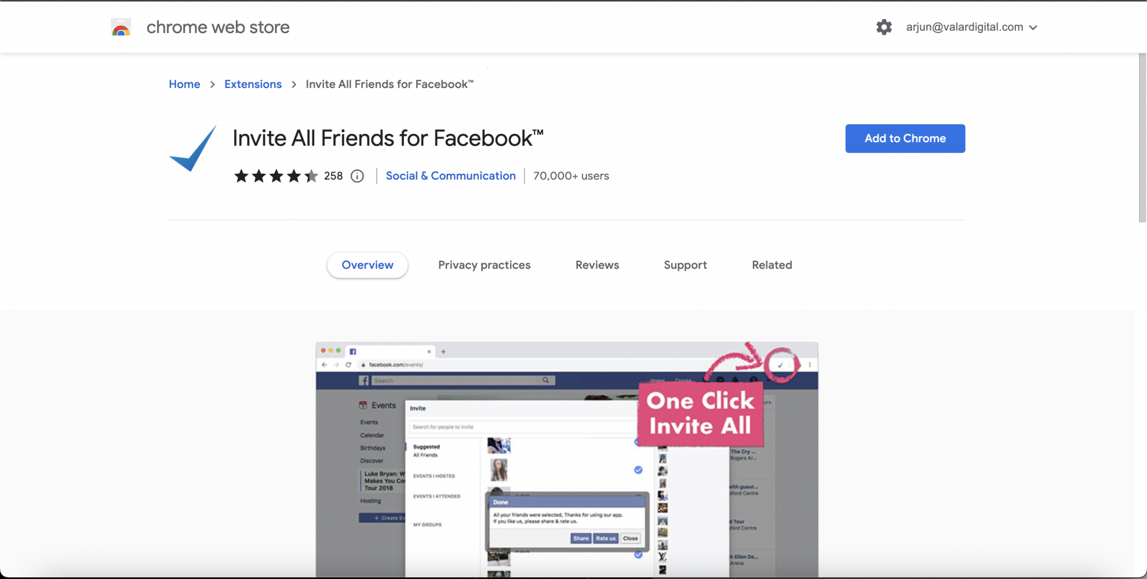The height and width of the screenshot is (579, 1147).
Task: Open rating details via info icon
Action: [357, 176]
